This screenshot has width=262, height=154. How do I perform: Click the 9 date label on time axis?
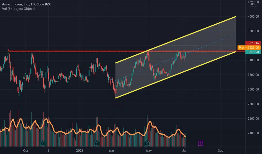coord(48,151)
